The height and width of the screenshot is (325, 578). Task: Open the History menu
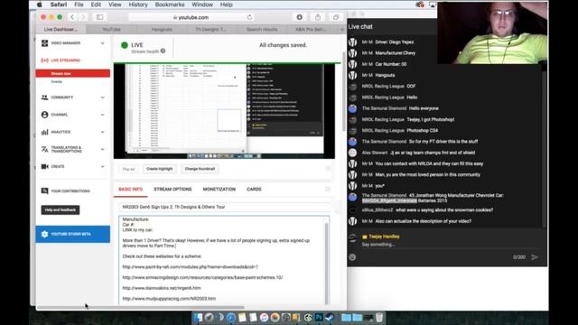(138, 5)
